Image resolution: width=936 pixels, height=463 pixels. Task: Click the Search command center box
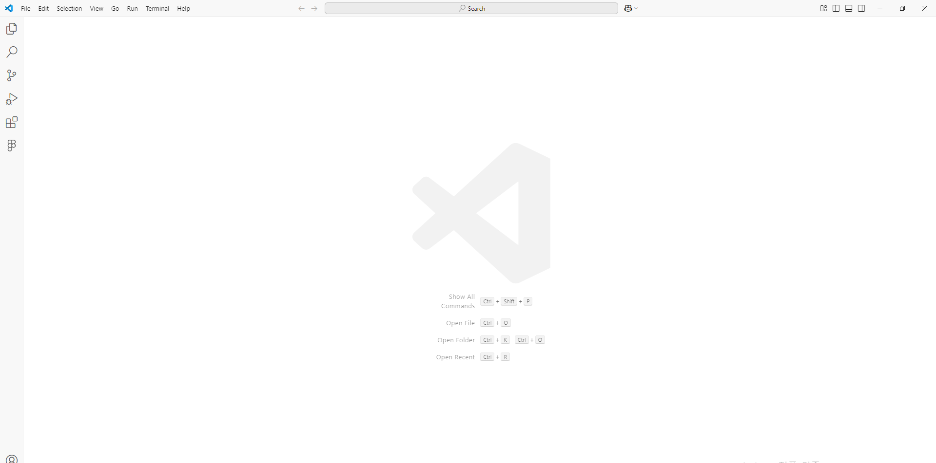471,8
